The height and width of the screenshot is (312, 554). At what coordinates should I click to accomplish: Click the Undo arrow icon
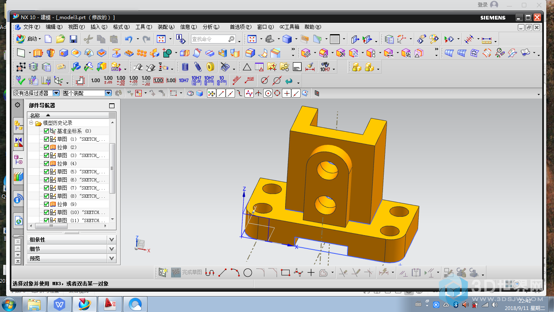click(x=129, y=39)
